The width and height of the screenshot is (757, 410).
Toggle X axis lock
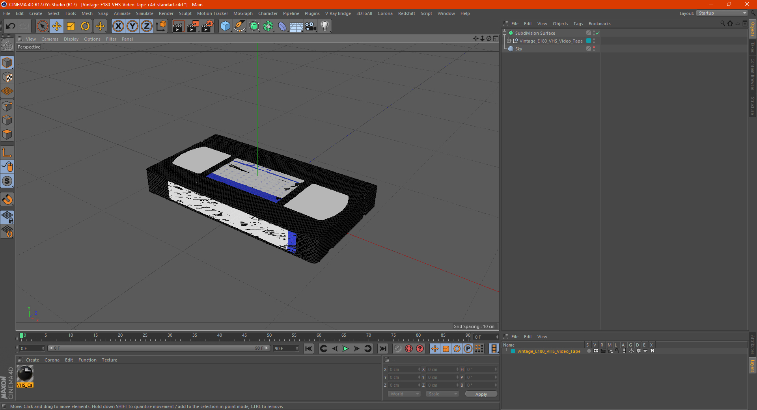118,26
